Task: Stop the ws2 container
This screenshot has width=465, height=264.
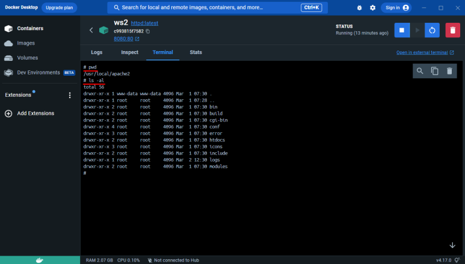Action: click(x=402, y=30)
